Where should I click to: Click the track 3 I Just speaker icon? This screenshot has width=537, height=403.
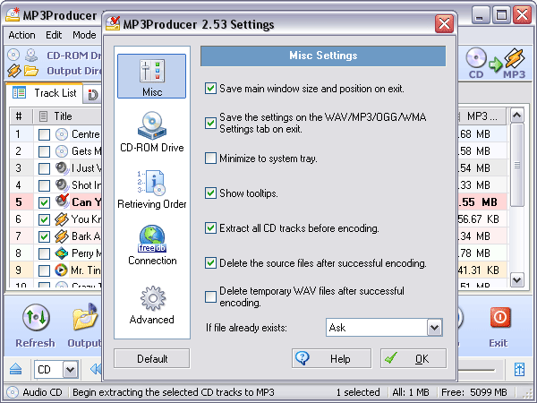coord(62,168)
